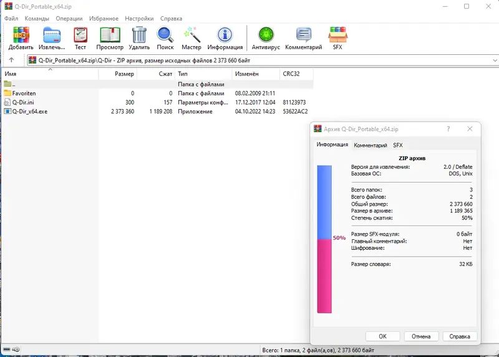Close the archive info dialog
This screenshot has height=357, width=499.
(x=470, y=129)
